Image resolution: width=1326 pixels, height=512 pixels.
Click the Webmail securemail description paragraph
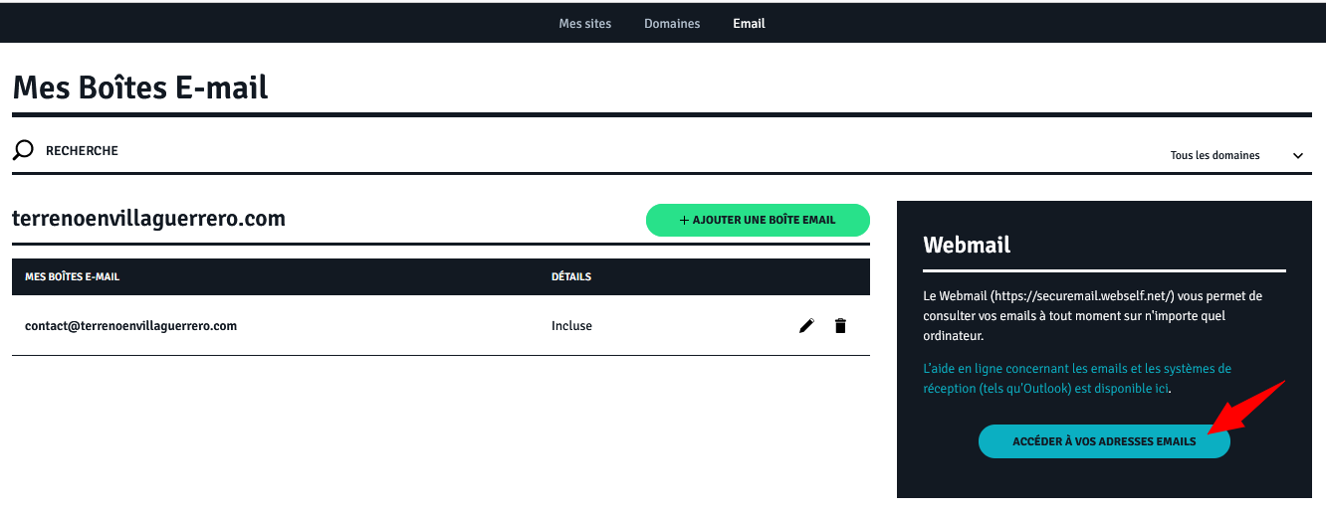(1092, 316)
